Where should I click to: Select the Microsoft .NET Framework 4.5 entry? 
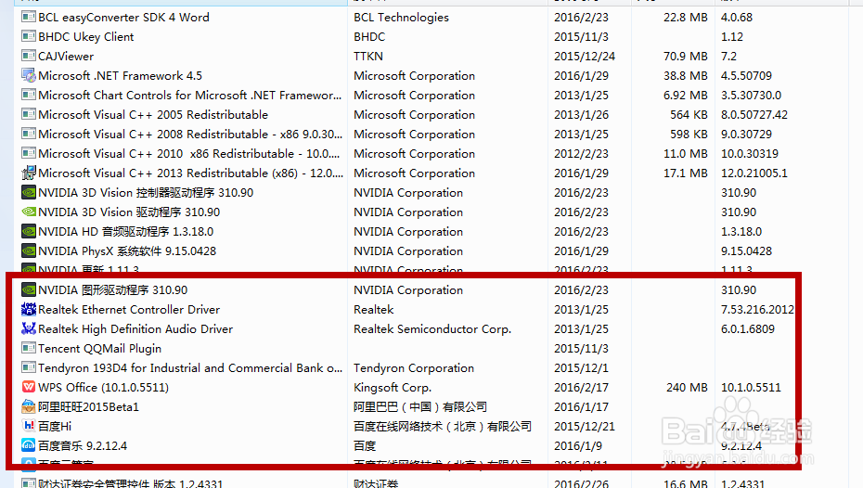pyautogui.click(x=120, y=76)
